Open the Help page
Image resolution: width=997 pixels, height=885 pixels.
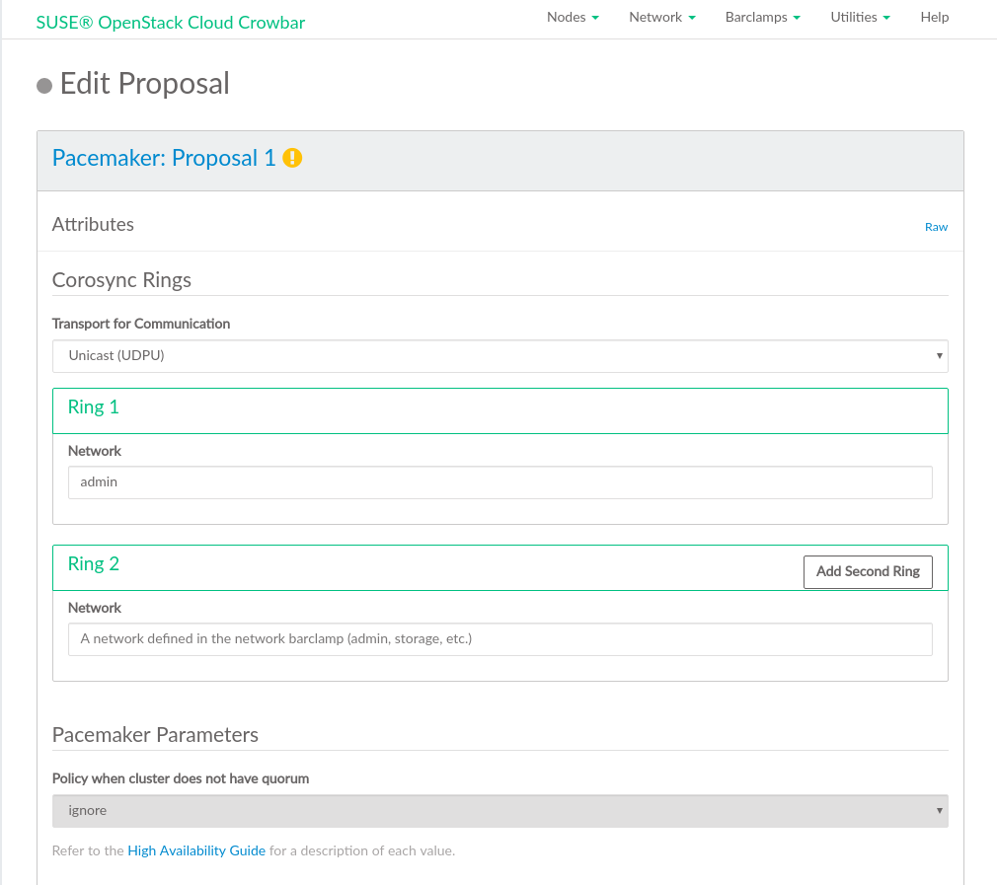click(935, 17)
